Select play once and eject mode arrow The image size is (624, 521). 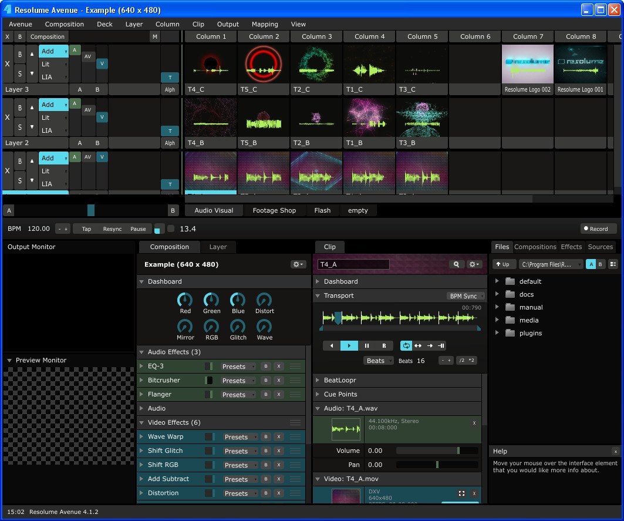tap(430, 346)
